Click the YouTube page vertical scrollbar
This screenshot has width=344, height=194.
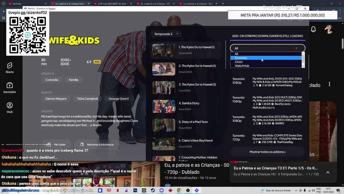tap(342, 43)
